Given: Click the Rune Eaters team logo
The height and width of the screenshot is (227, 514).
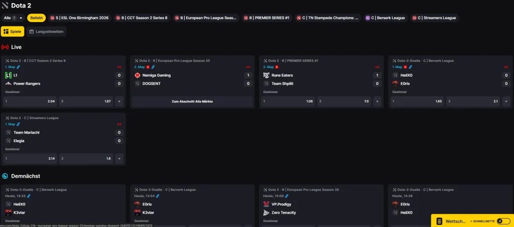Looking at the screenshot, I should [267, 75].
